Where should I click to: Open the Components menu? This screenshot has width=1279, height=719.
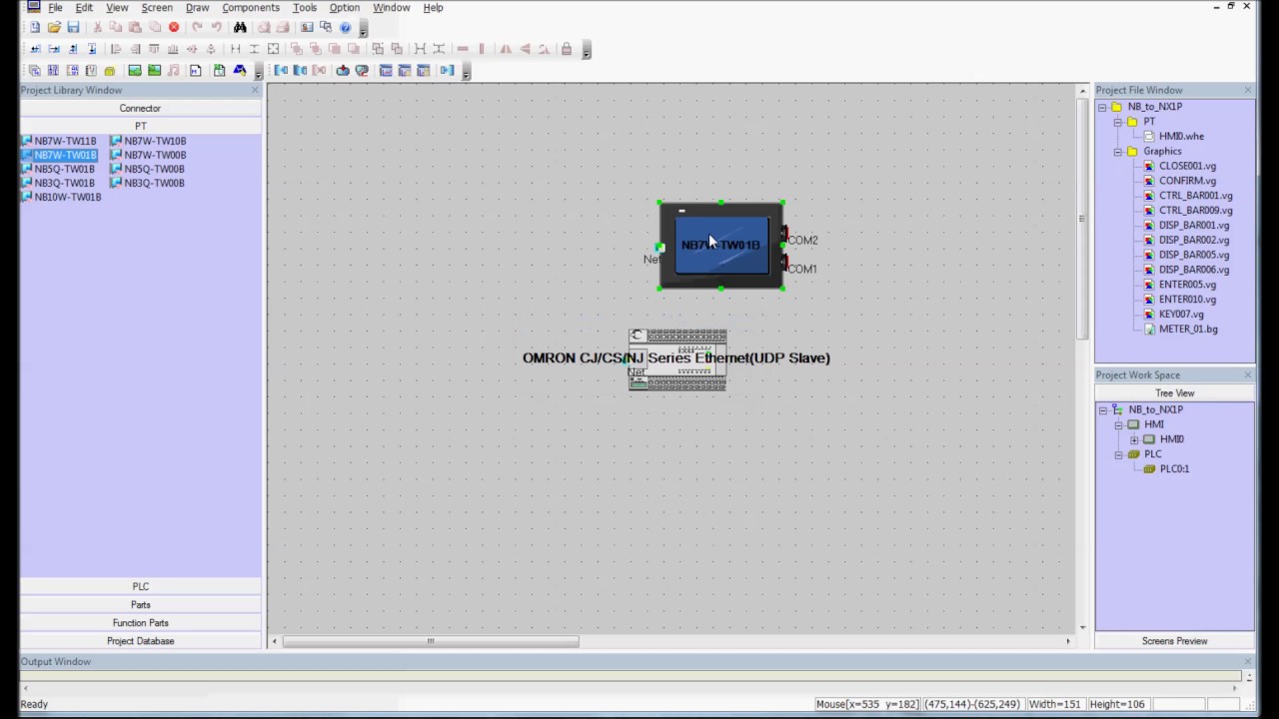click(x=251, y=7)
